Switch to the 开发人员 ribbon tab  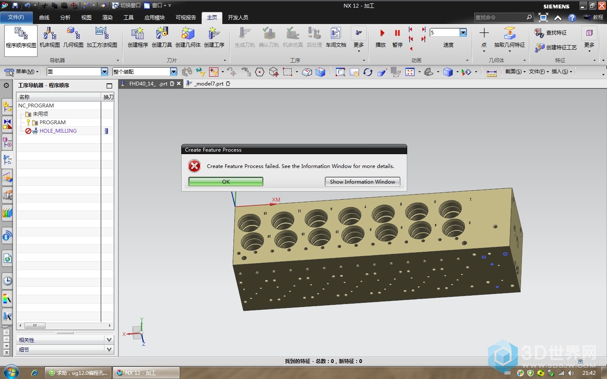(x=238, y=17)
